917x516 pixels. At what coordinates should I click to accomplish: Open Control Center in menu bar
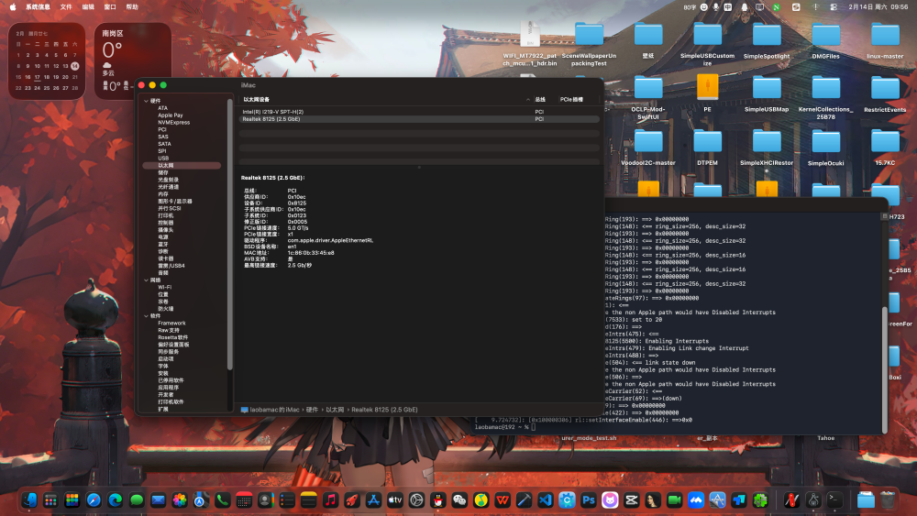click(834, 7)
